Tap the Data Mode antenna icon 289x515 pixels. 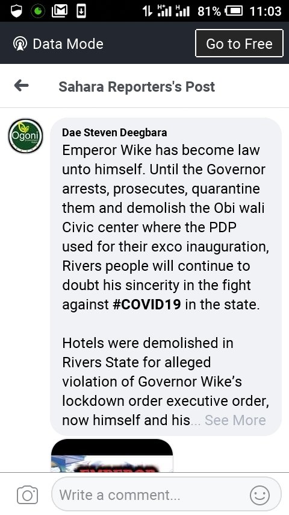[20, 43]
